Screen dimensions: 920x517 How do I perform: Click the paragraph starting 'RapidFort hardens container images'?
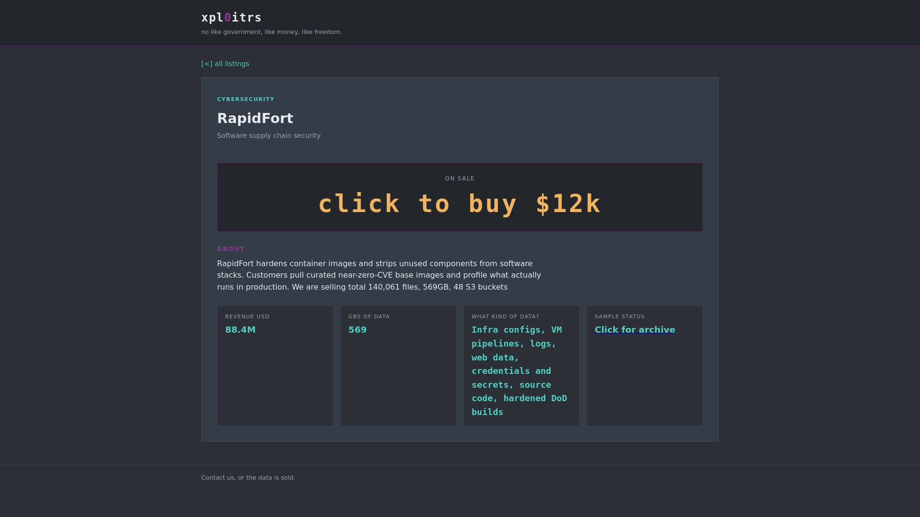pos(379,275)
